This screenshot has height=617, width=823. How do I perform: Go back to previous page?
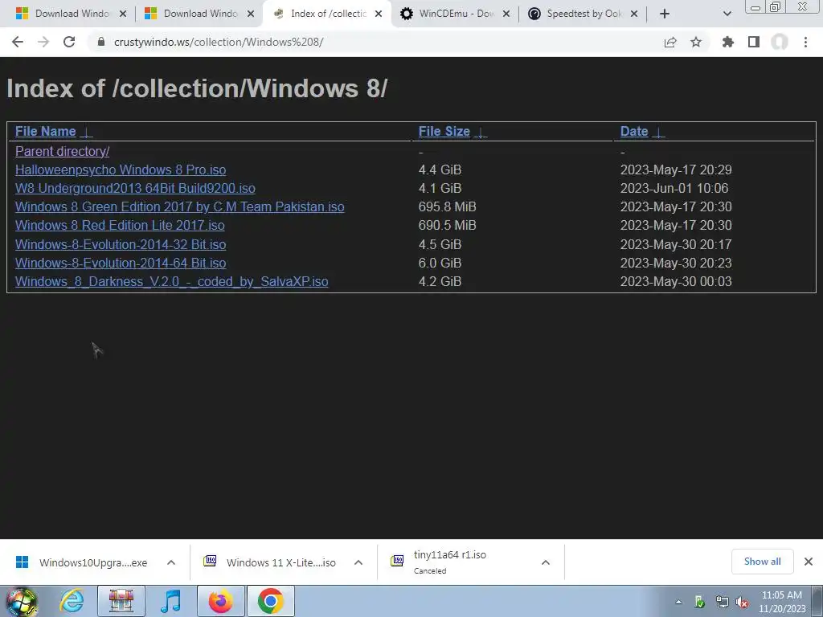tap(18, 42)
